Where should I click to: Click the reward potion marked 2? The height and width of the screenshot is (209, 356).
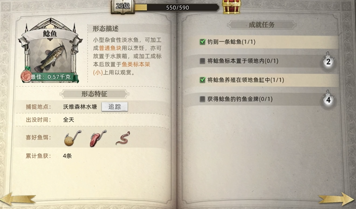coord(328,61)
